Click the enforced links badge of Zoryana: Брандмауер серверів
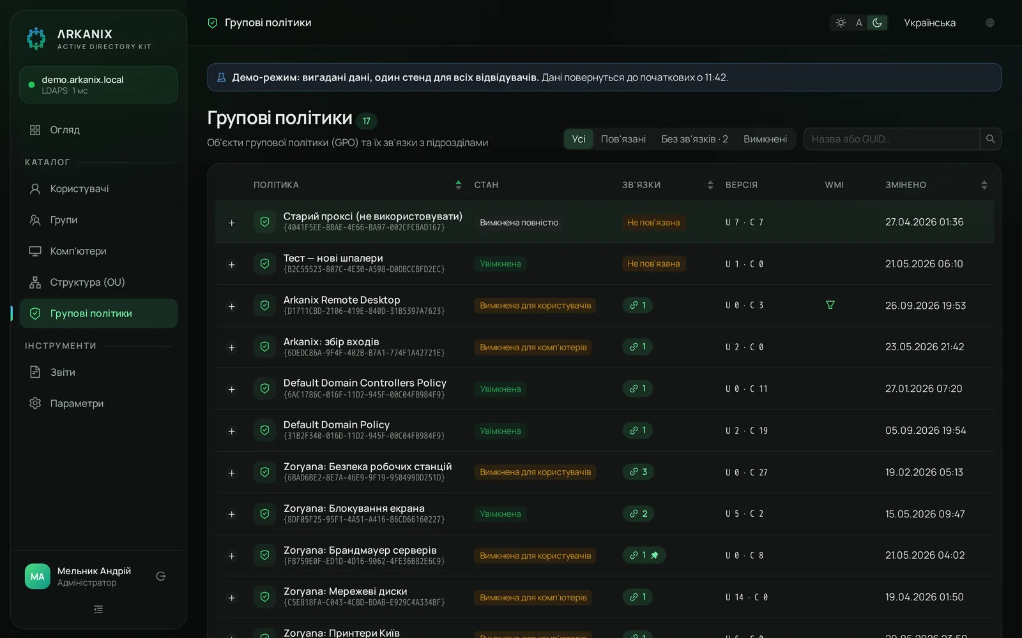 [x=644, y=556]
